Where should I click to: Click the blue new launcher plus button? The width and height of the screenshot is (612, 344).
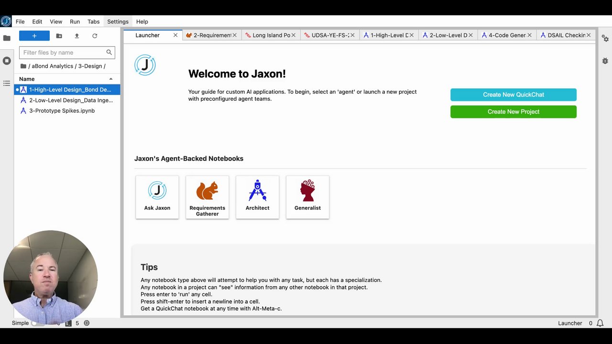pyautogui.click(x=34, y=36)
